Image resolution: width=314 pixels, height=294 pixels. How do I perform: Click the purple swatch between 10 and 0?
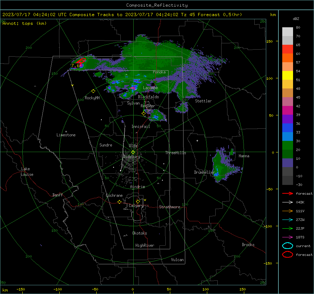click(x=287, y=163)
